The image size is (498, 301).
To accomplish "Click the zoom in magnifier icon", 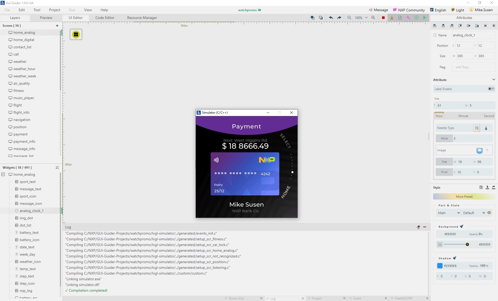I will [x=373, y=18].
